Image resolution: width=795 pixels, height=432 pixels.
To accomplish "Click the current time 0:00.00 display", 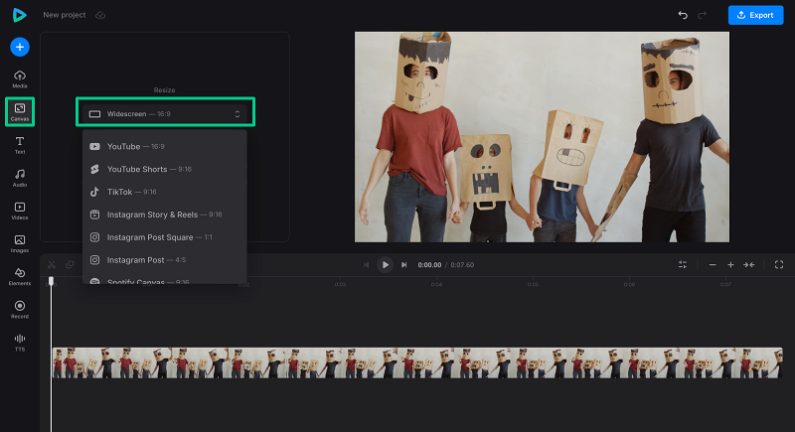I will 429,265.
